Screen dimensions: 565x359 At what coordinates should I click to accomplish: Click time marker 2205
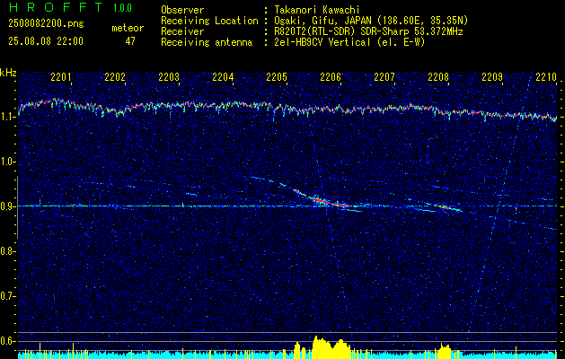click(277, 77)
